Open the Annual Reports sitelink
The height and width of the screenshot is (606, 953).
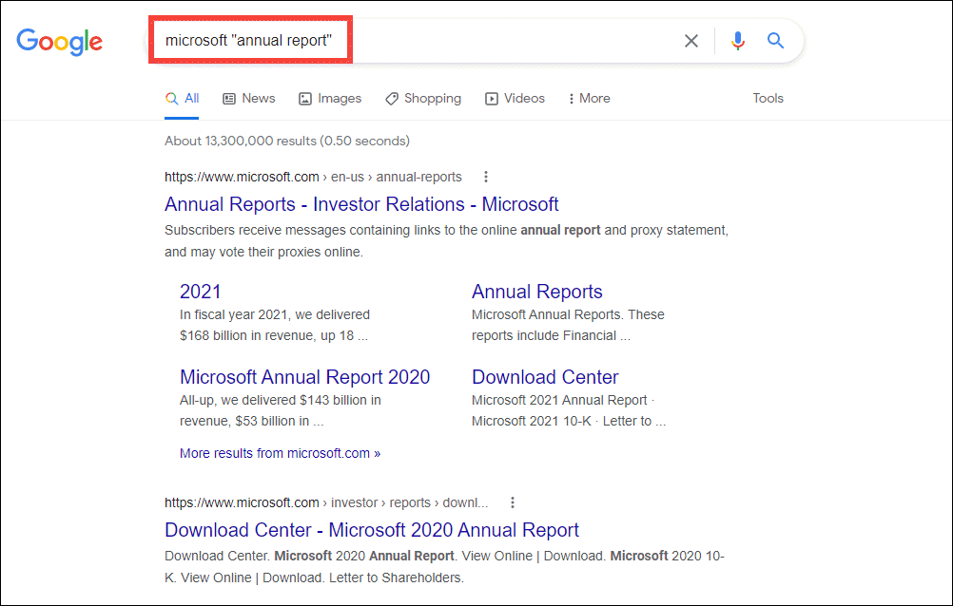pyautogui.click(x=537, y=292)
